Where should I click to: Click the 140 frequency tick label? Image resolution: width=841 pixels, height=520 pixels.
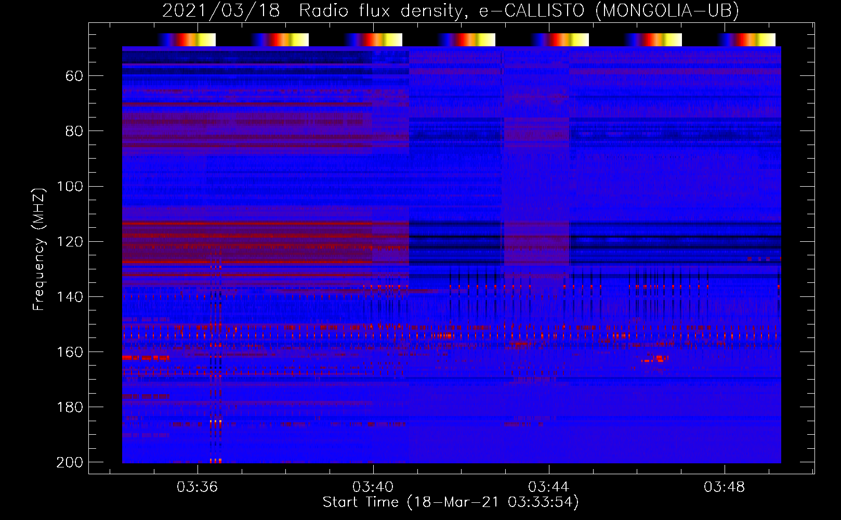tap(70, 297)
